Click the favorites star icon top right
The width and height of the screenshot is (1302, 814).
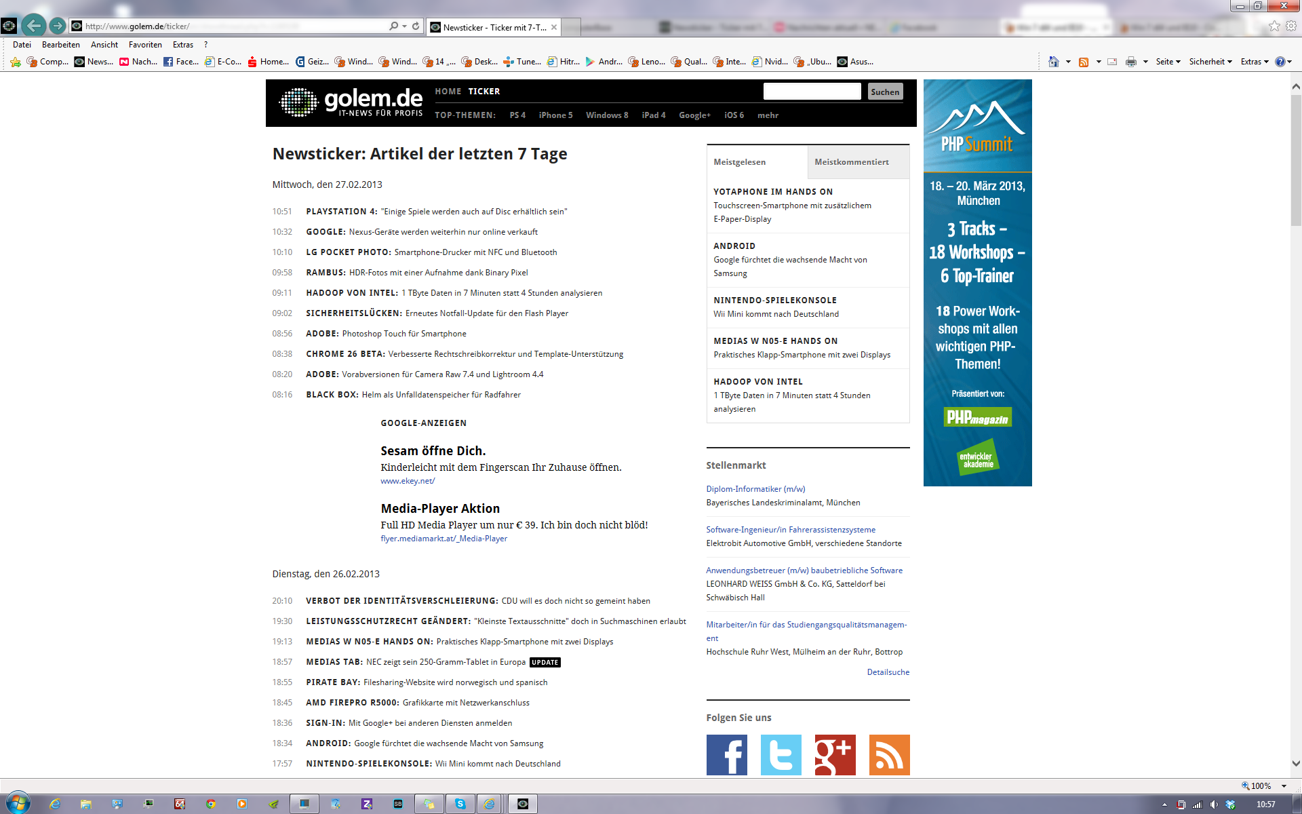1274,26
